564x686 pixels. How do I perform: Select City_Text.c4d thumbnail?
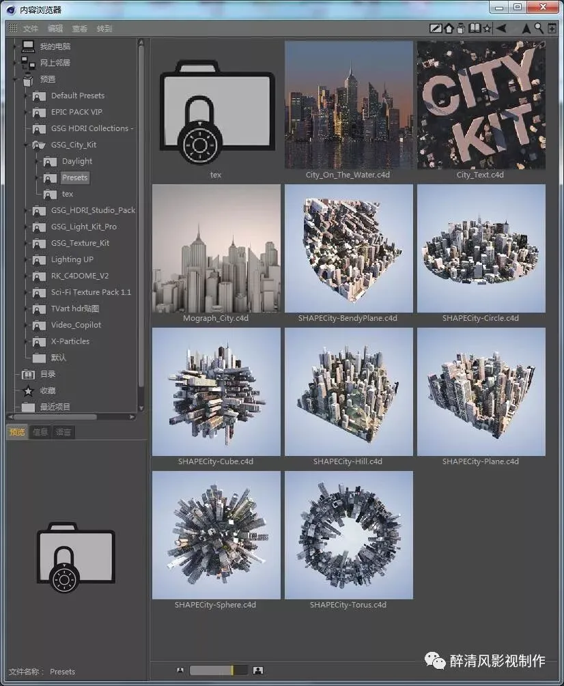(x=481, y=105)
